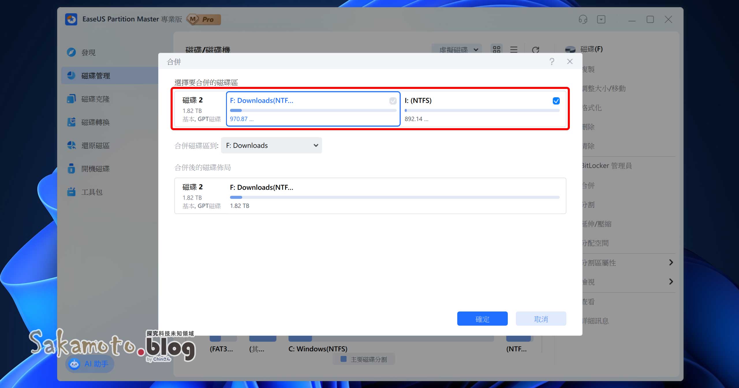Open the 還原磁區 panel
The width and height of the screenshot is (739, 388).
(95, 145)
